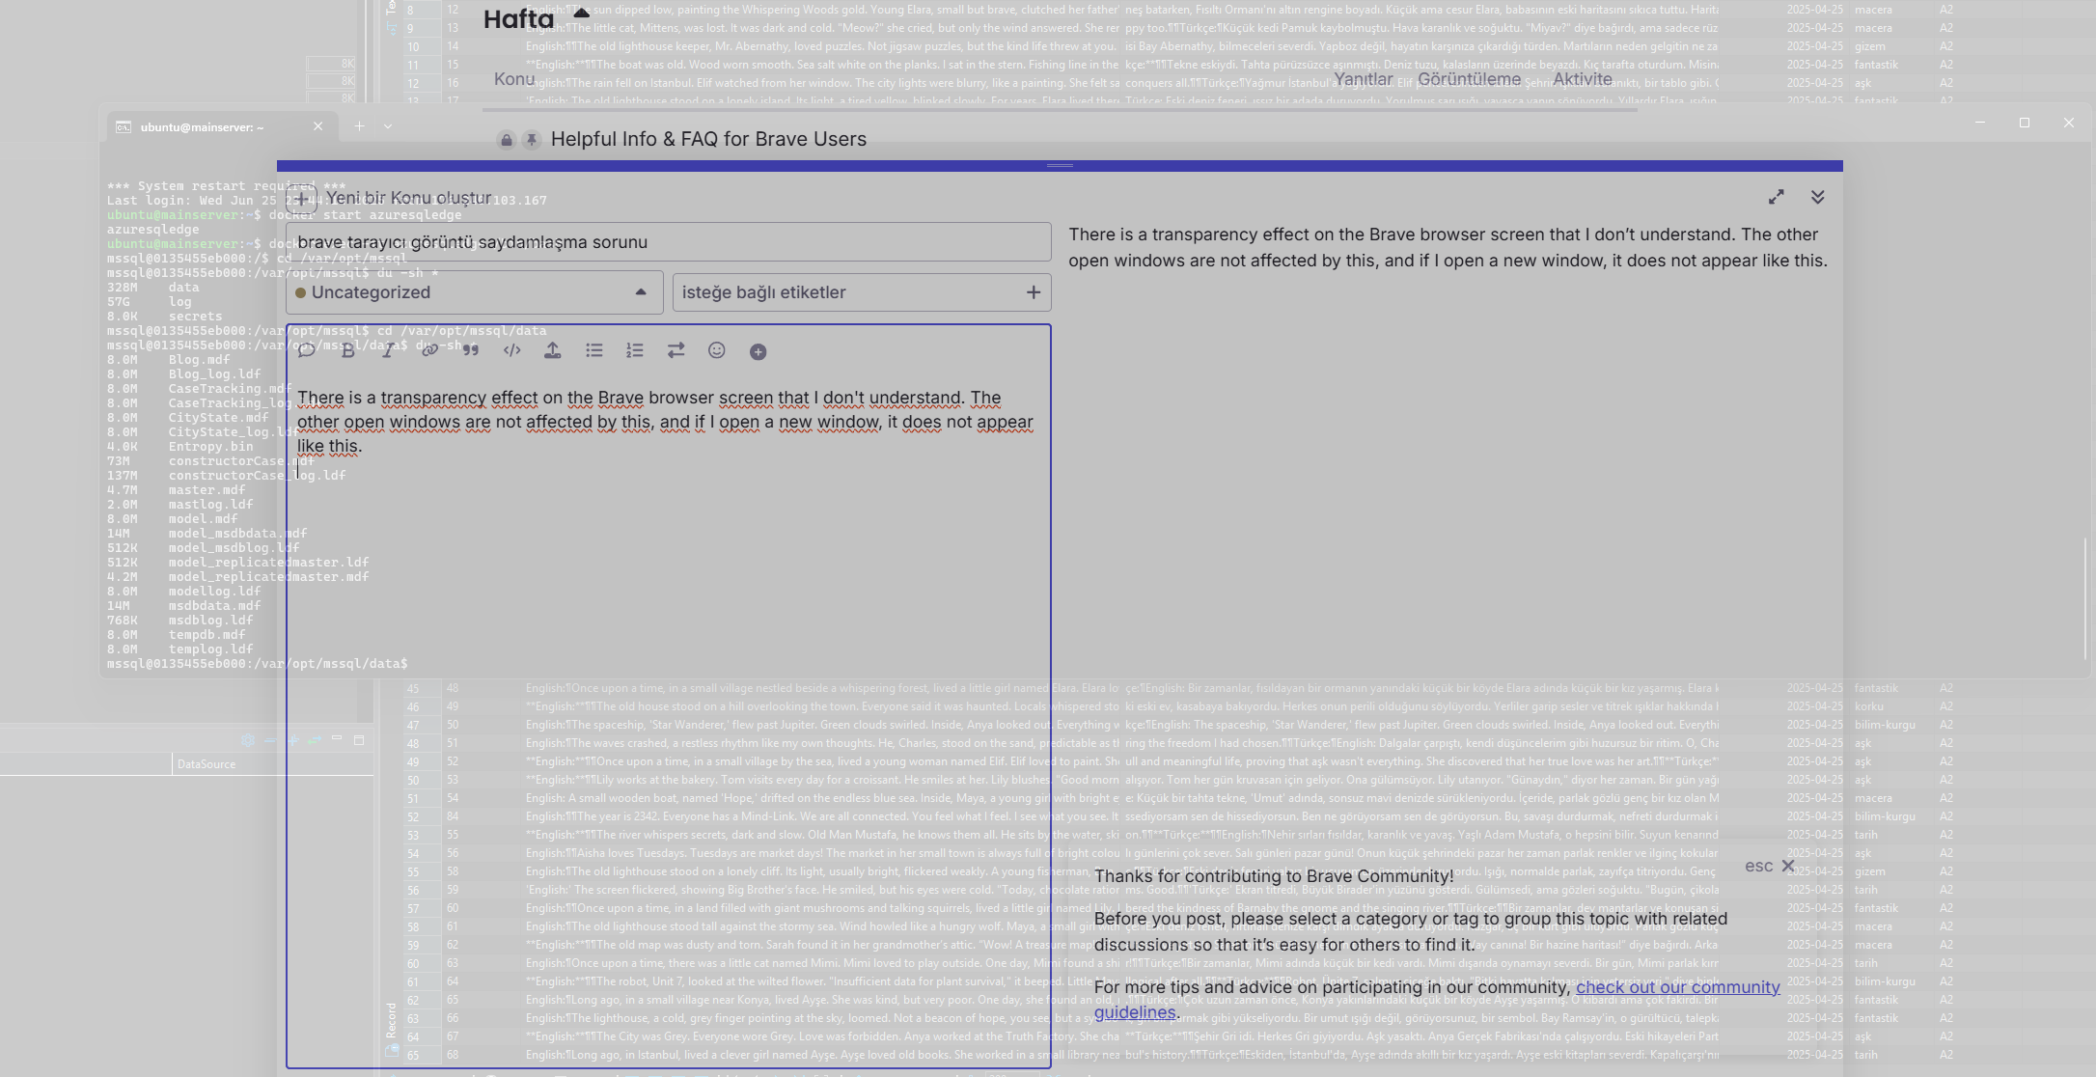Minimize the composer with the double chevron

(1818, 197)
